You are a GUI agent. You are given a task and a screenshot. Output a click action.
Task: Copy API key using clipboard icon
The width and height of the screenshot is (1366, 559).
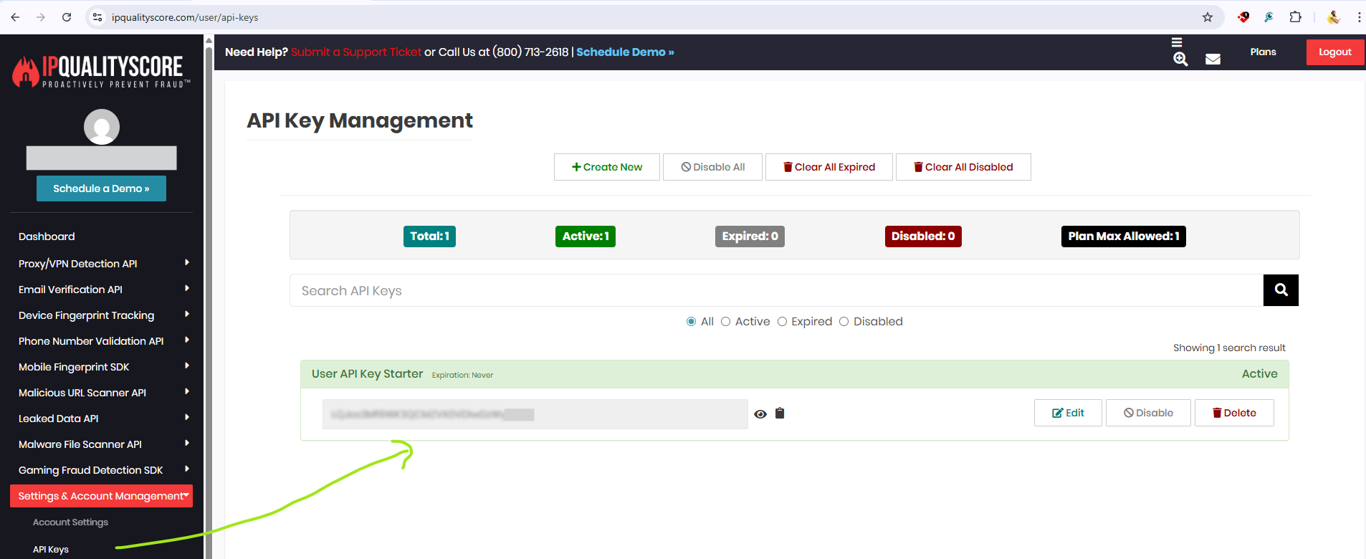click(780, 413)
